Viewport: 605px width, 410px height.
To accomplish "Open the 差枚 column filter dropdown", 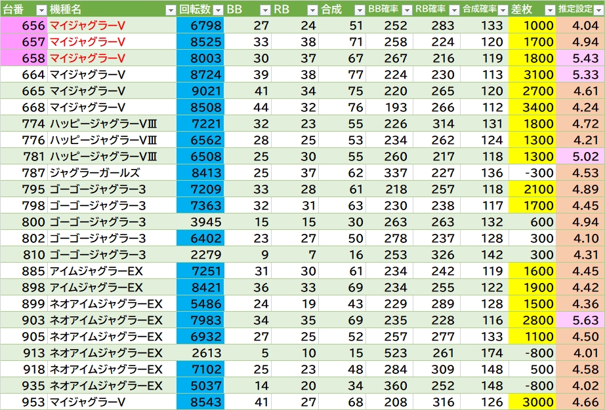I will [x=549, y=10].
